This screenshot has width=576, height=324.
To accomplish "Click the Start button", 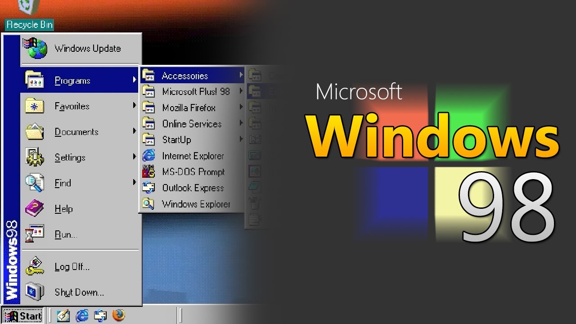I will pos(22,316).
